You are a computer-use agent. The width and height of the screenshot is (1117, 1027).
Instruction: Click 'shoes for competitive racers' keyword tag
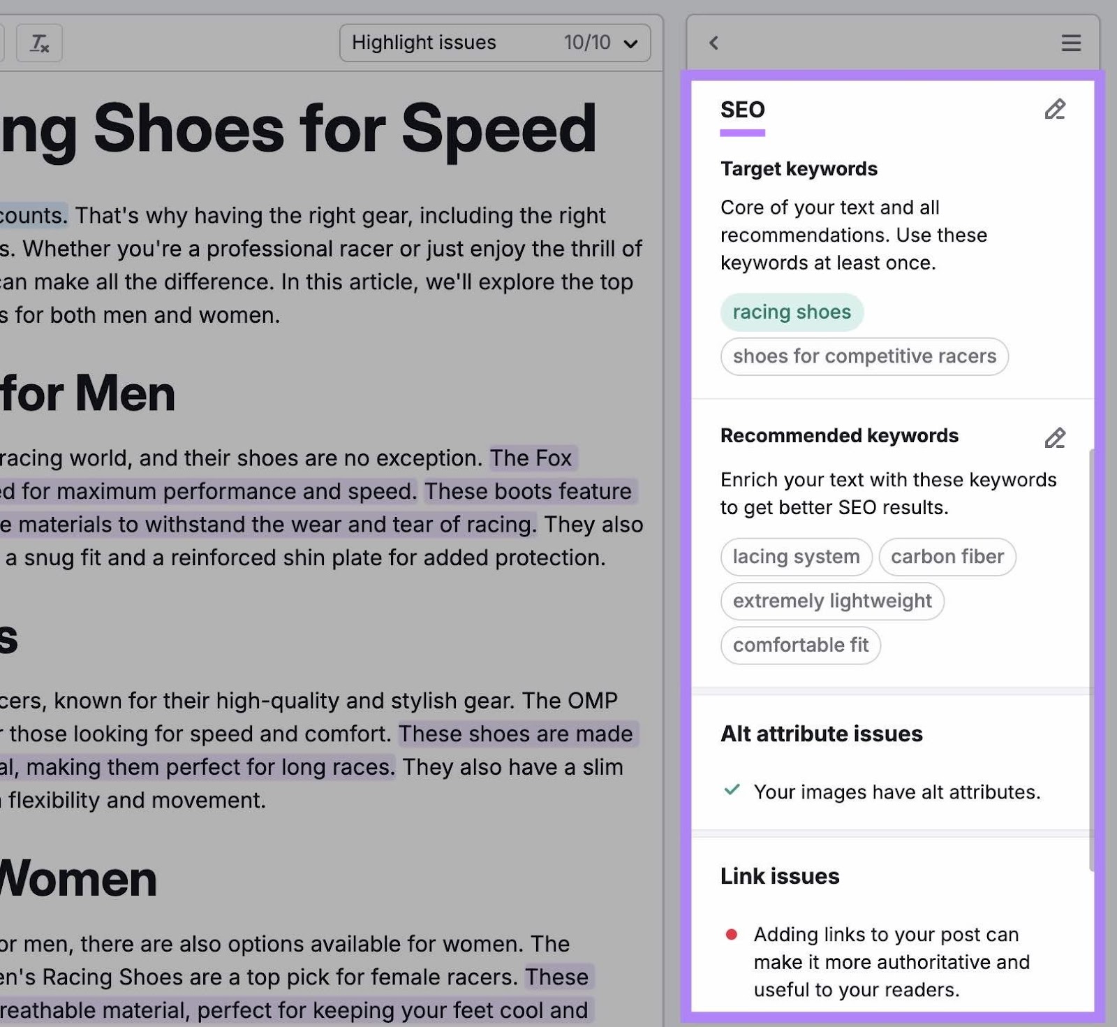[864, 356]
